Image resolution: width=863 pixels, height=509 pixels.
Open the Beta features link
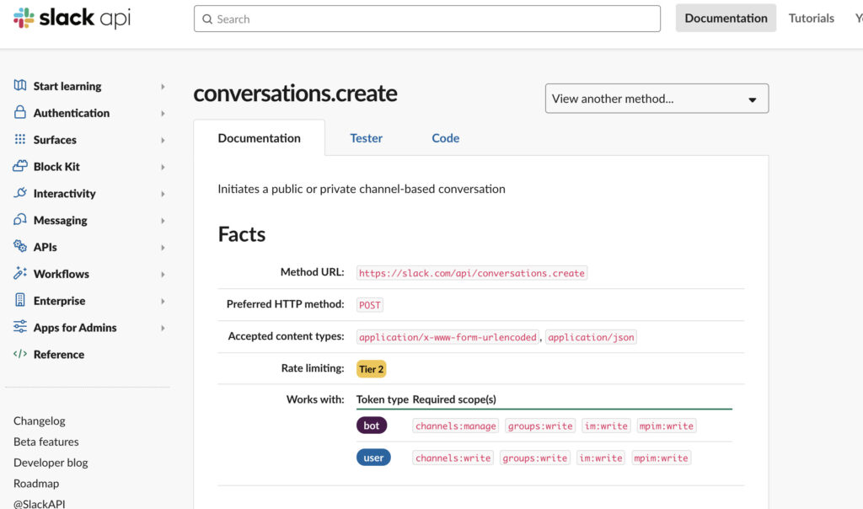pyautogui.click(x=46, y=442)
